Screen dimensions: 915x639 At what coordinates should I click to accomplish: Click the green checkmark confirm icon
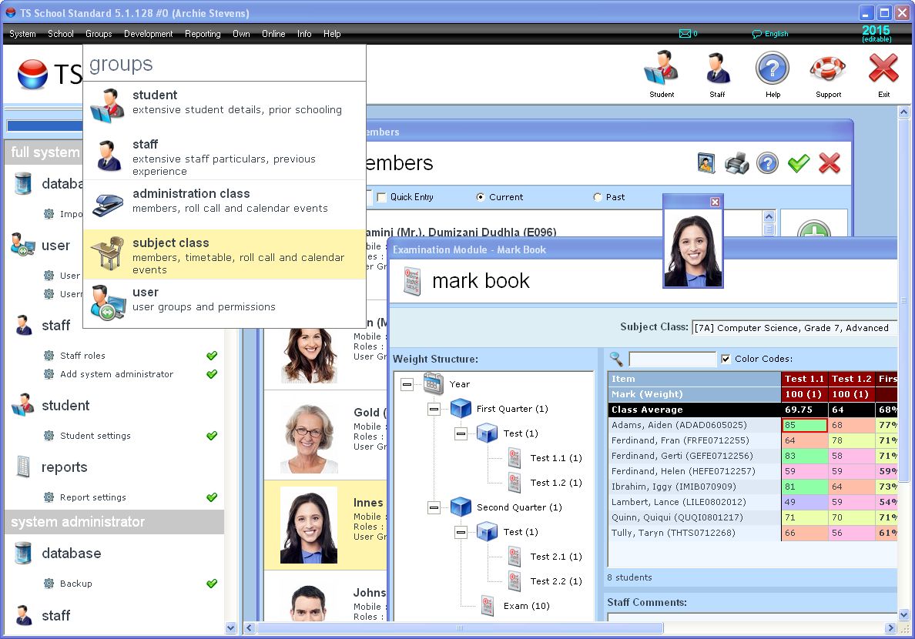(799, 163)
